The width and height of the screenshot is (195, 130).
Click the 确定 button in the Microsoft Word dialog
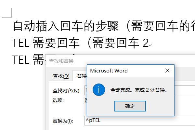point(130,106)
